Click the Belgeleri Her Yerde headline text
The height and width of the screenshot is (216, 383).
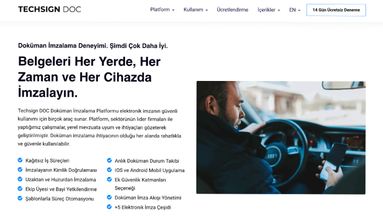tap(89, 77)
